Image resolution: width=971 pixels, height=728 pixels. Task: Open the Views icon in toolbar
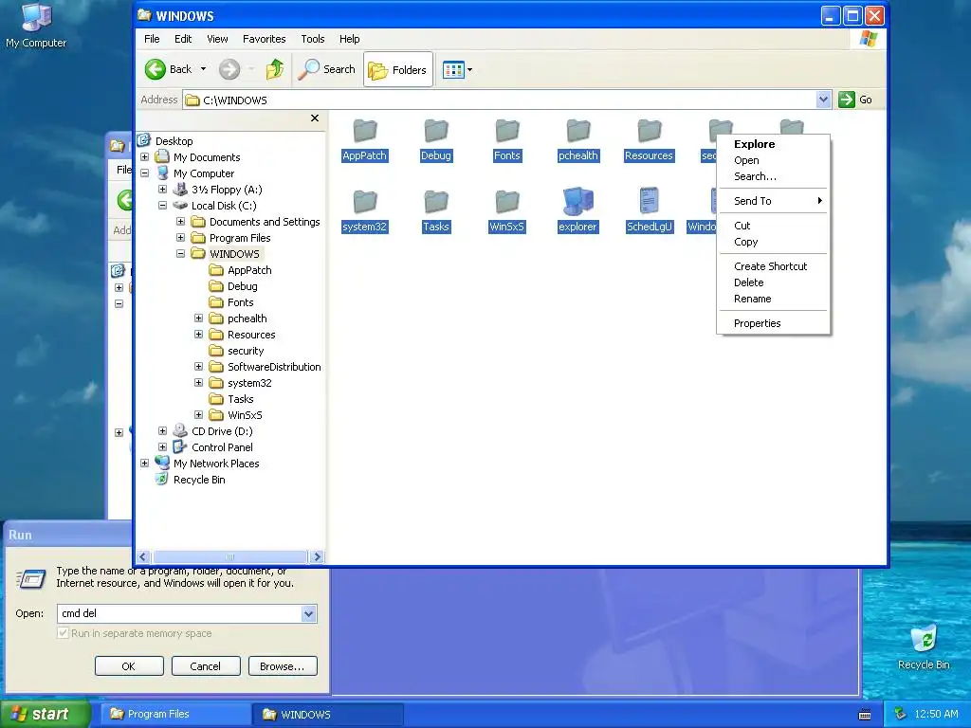click(x=453, y=70)
